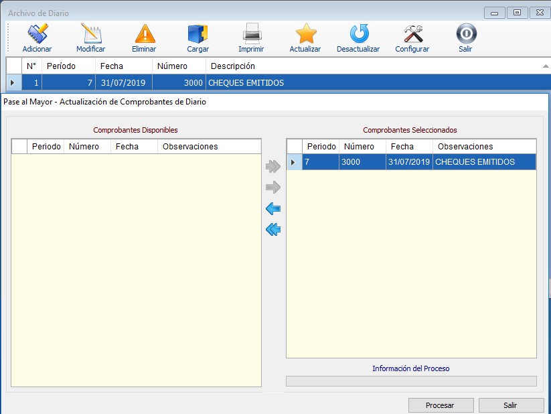Click Fecha header in Comprobantes Seleccionados
Screen dimensions: 551x414
click(409, 146)
